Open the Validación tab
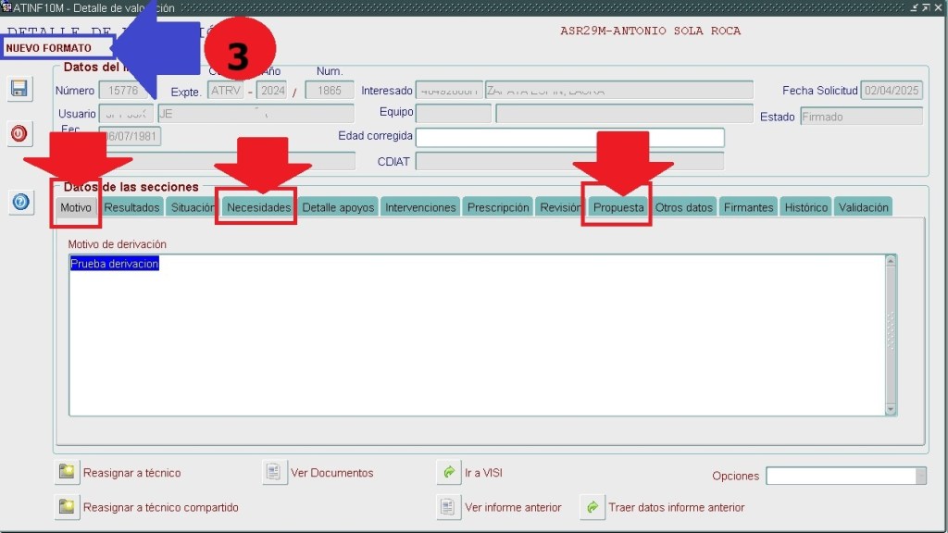 pos(863,207)
